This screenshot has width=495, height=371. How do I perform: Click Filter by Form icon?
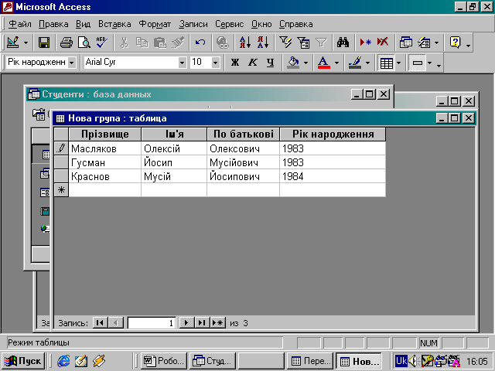[303, 43]
